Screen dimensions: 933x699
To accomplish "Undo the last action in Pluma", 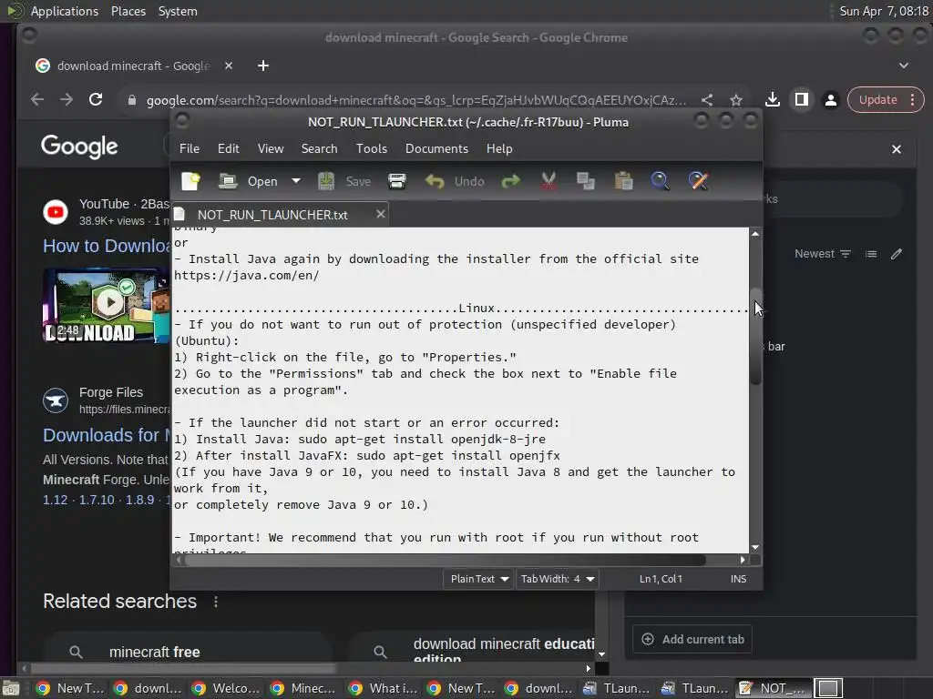I will tap(456, 181).
